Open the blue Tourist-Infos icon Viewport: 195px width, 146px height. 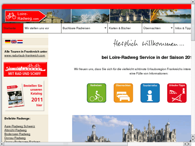150,93
